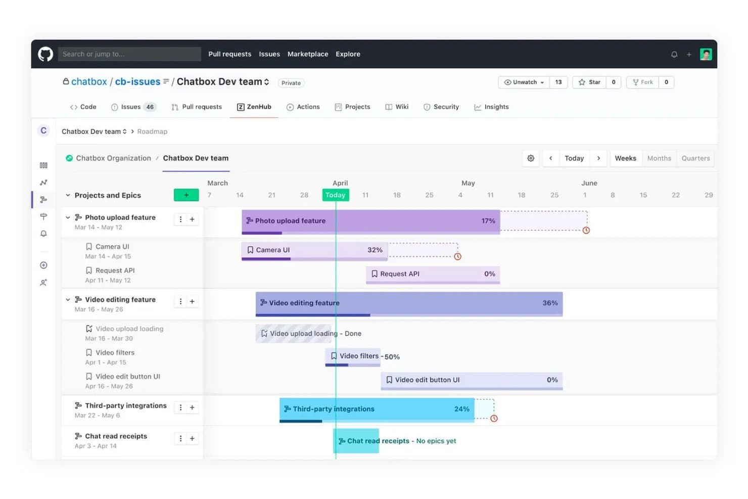
Task: Click the Camera UI progress bar on the timeline
Action: [314, 251]
